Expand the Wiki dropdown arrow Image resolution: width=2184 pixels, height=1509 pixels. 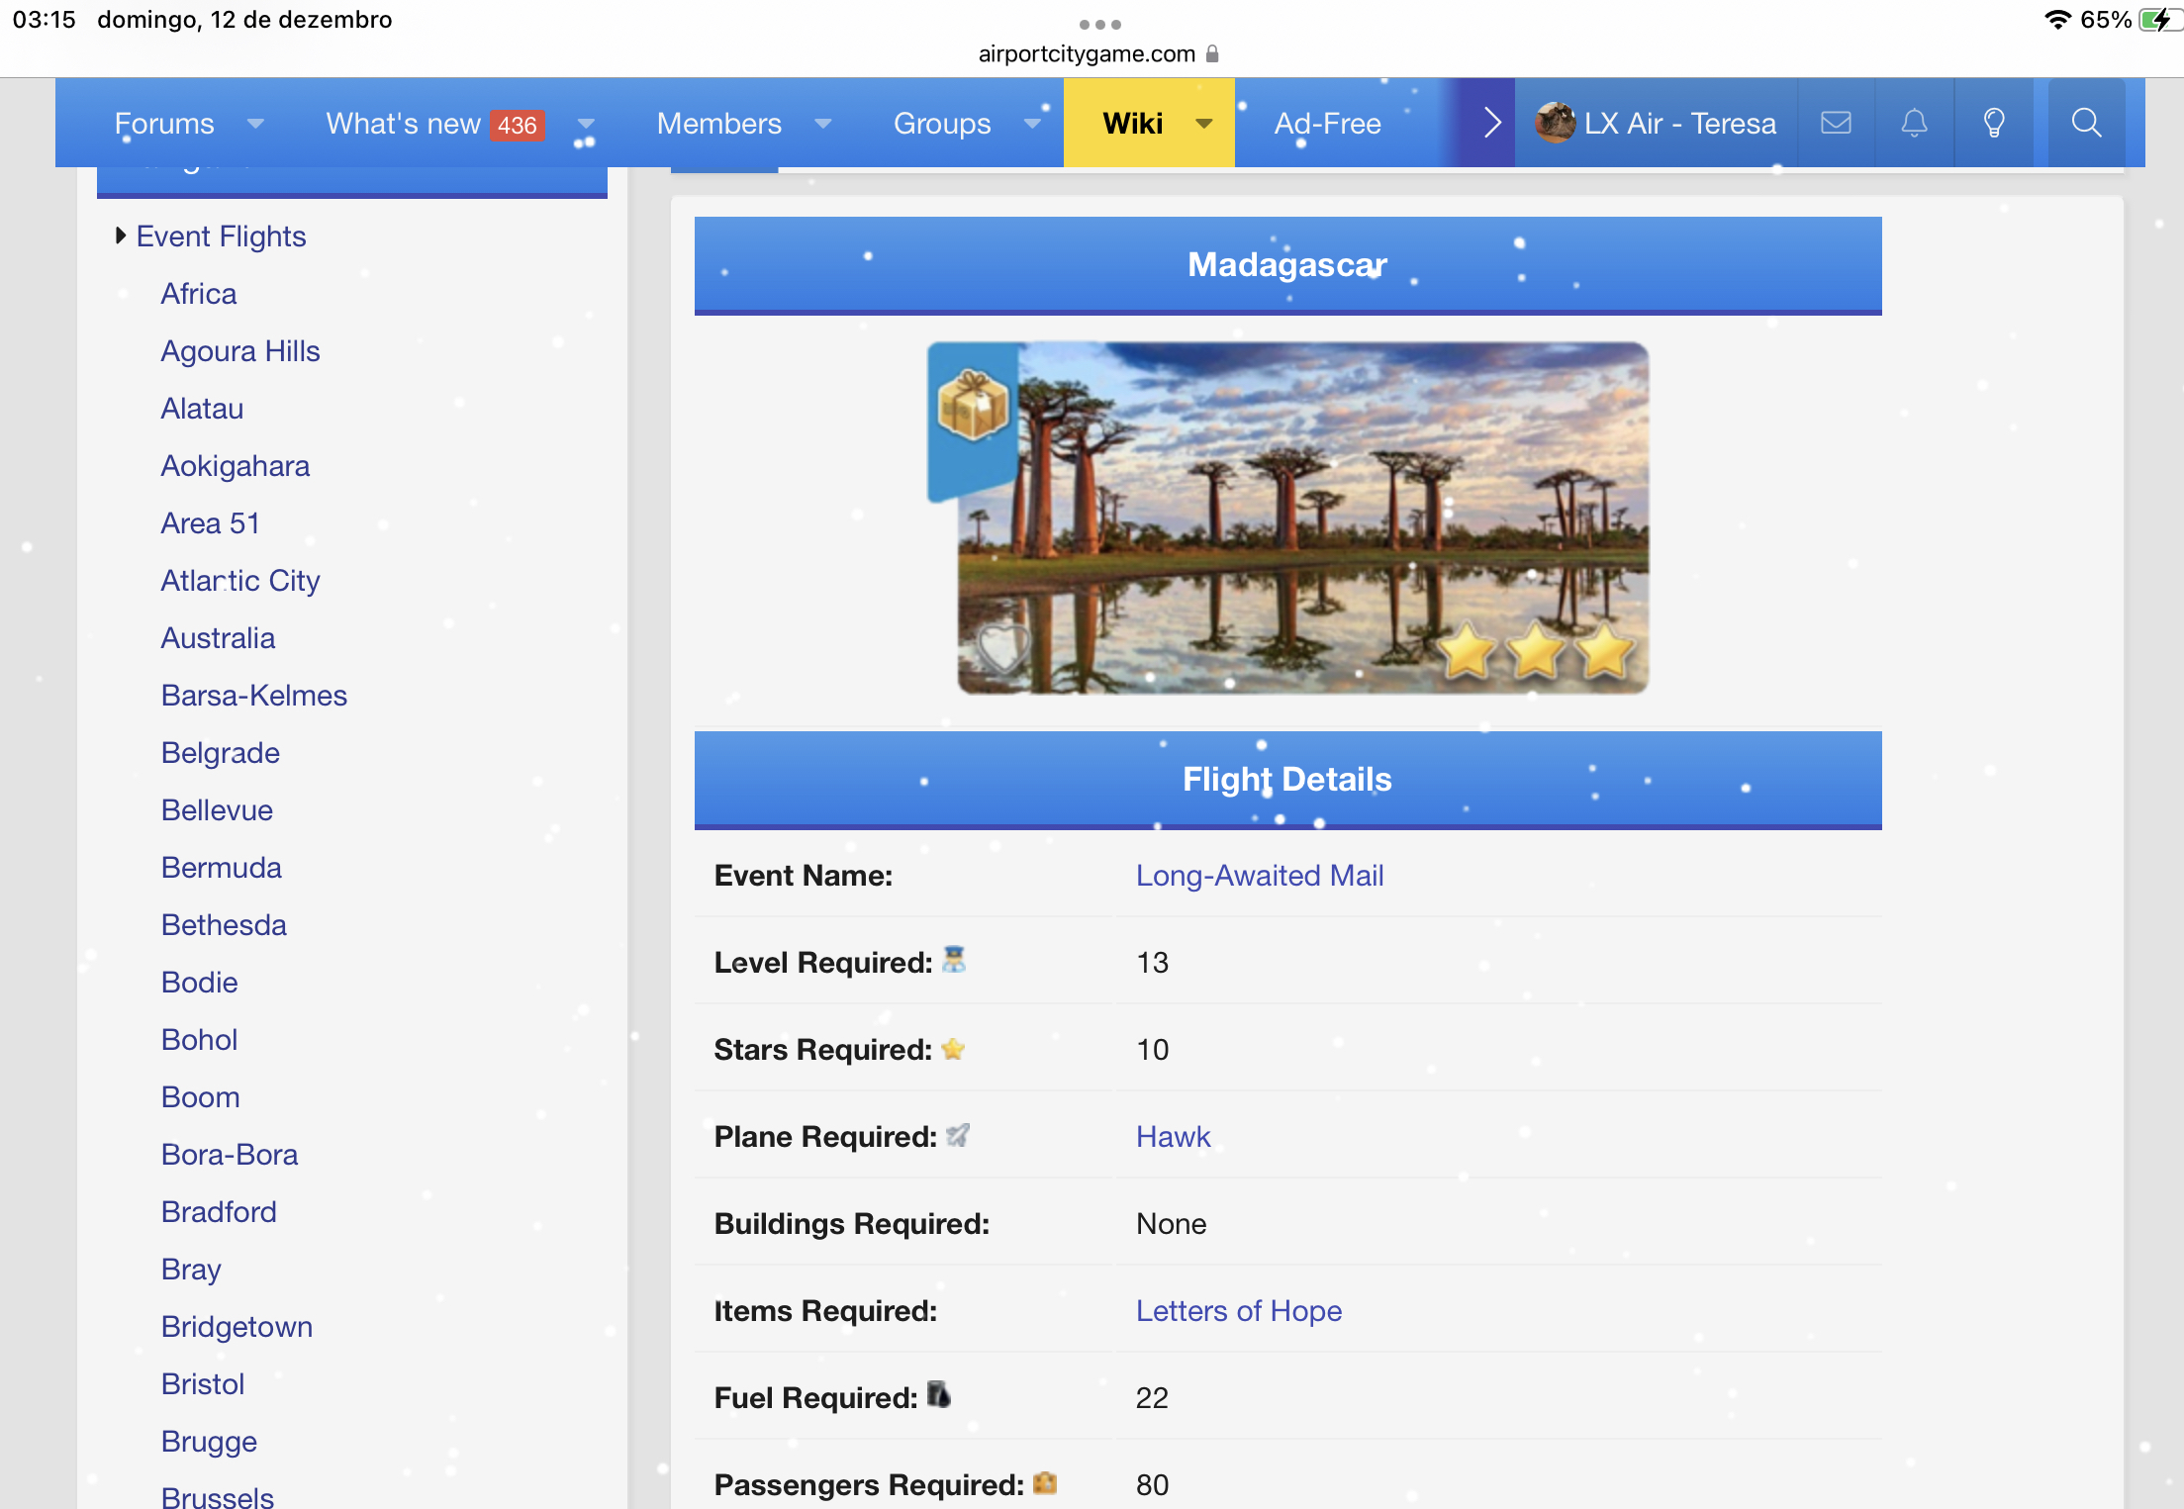click(1204, 124)
